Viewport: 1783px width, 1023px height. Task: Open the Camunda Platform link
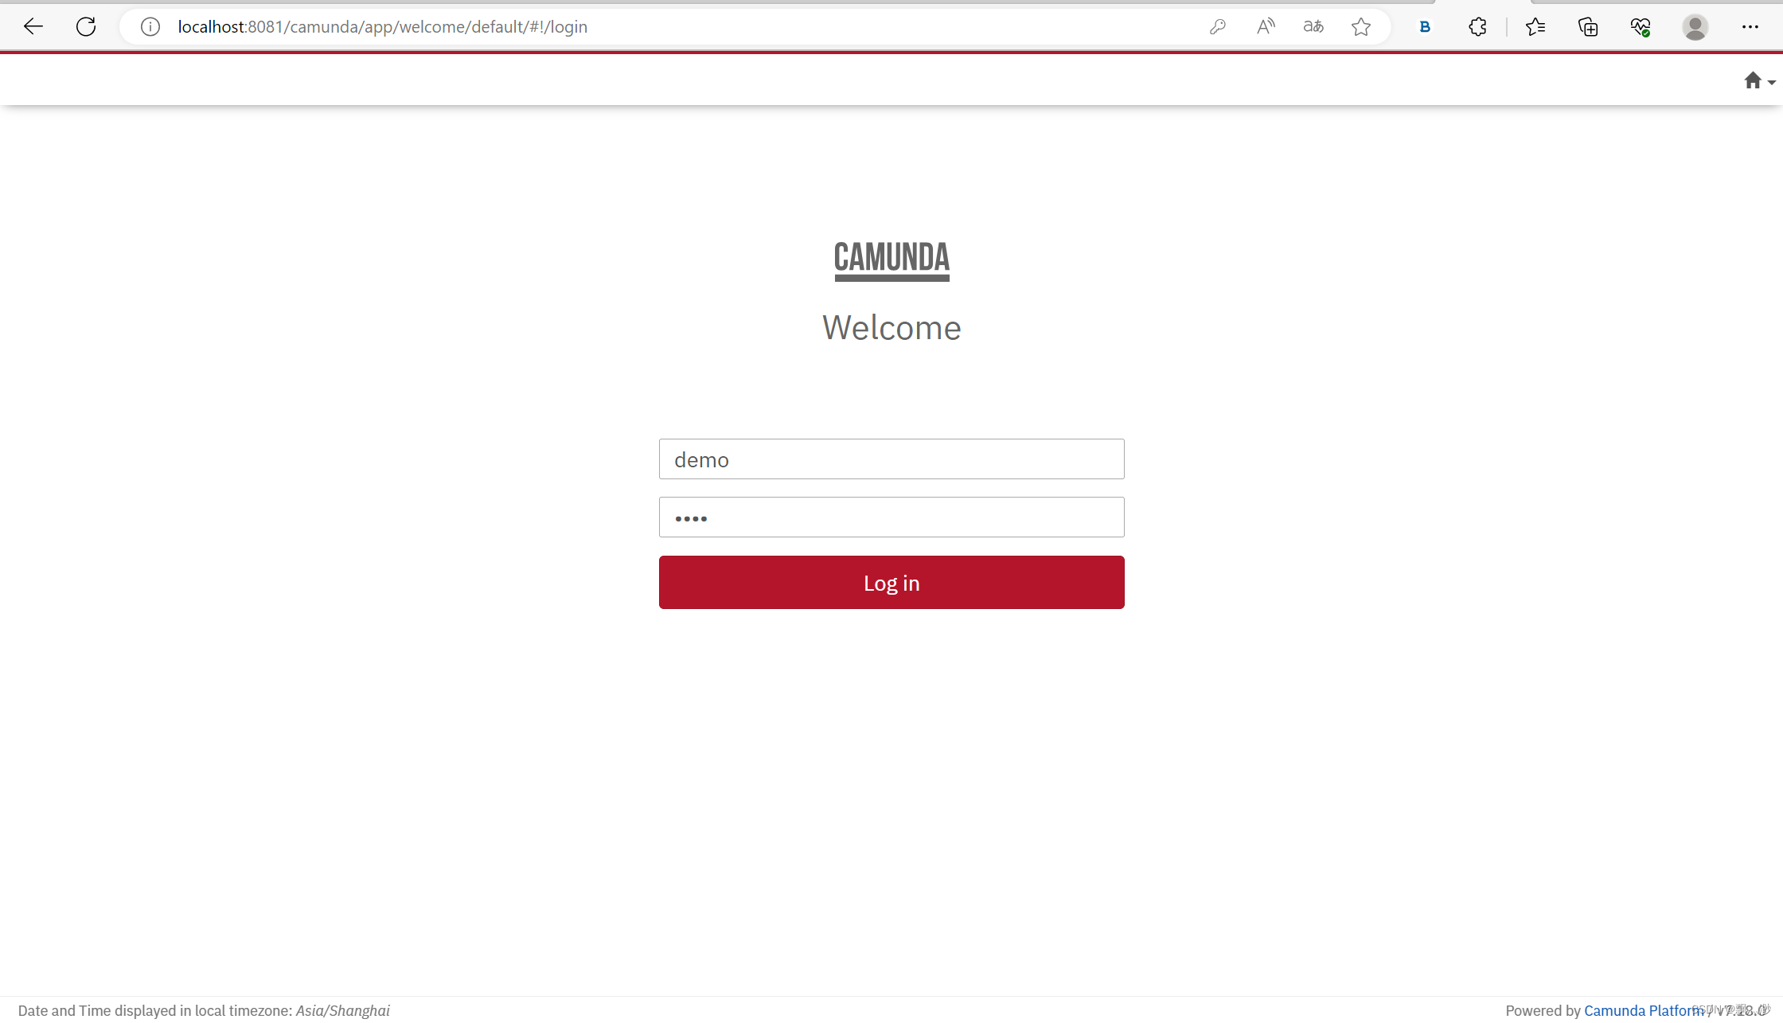(x=1641, y=1009)
